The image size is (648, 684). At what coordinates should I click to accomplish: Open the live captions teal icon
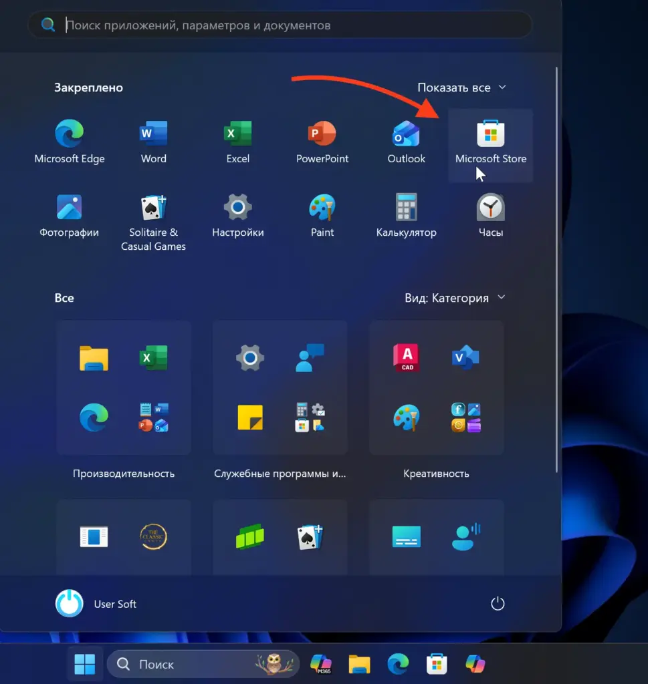point(407,537)
